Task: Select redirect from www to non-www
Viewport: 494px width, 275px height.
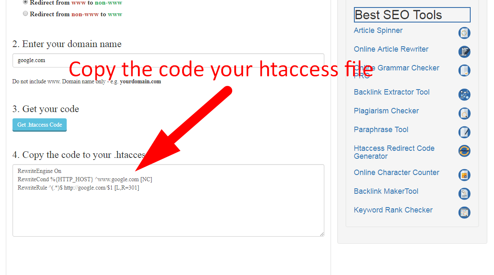Action: click(x=25, y=2)
